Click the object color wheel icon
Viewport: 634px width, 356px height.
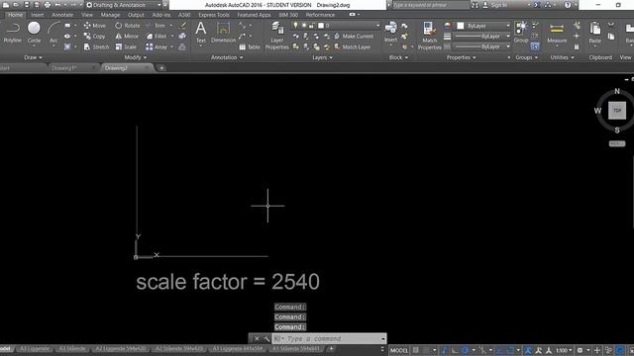tap(447, 26)
